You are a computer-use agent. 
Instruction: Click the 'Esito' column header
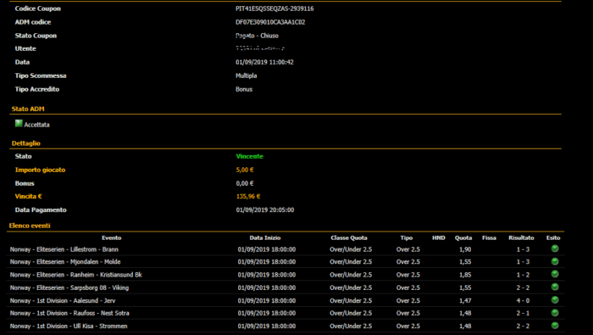[x=553, y=237]
